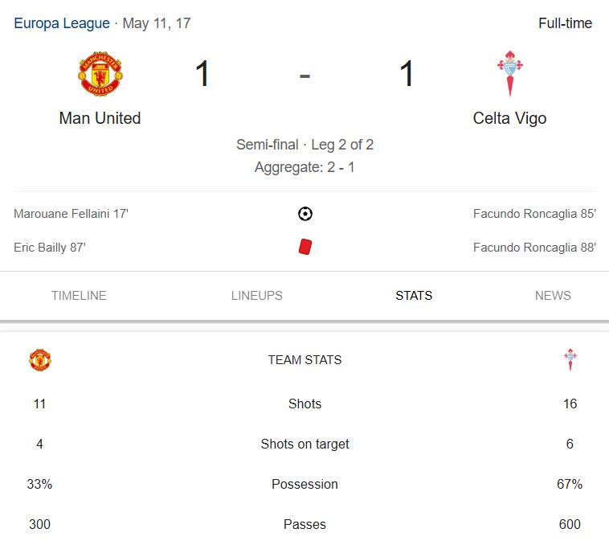609x549 pixels.
Task: Click the Celta Vigo team name
Action: [x=509, y=118]
